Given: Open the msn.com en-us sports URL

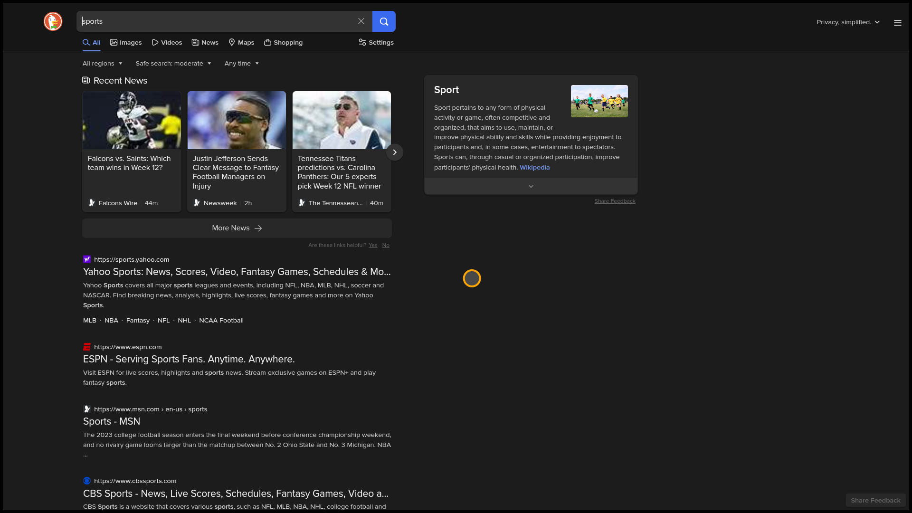Looking at the screenshot, I should [151, 409].
